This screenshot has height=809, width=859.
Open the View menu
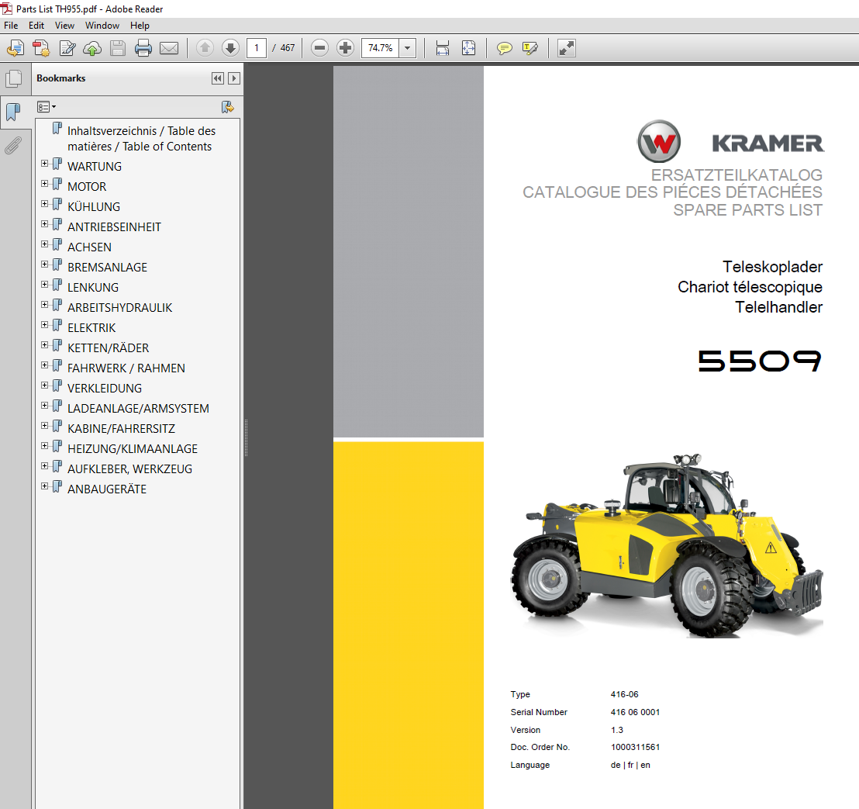pyautogui.click(x=64, y=26)
